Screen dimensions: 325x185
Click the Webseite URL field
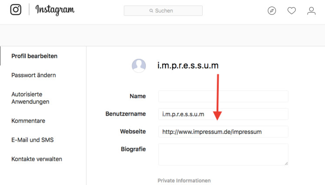click(223, 132)
